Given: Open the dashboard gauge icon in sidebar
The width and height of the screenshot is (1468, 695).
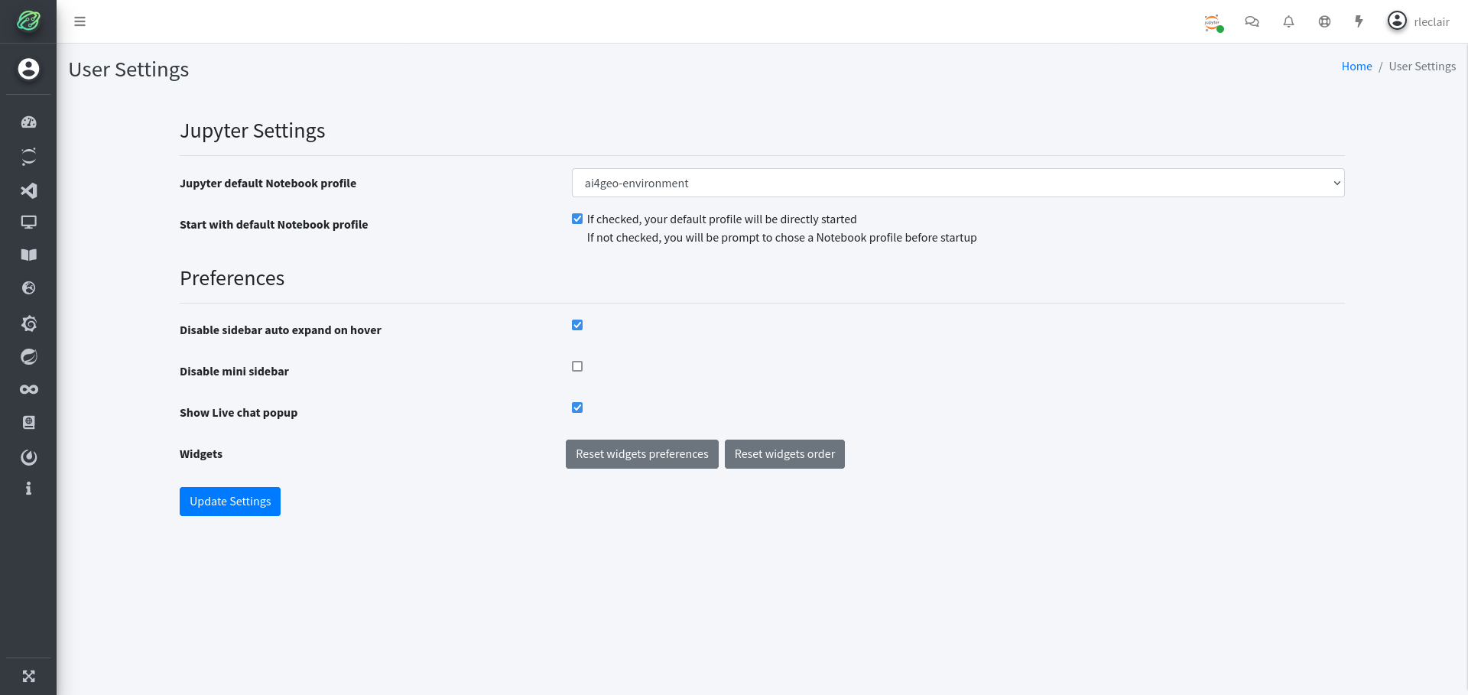Looking at the screenshot, I should [x=28, y=122].
